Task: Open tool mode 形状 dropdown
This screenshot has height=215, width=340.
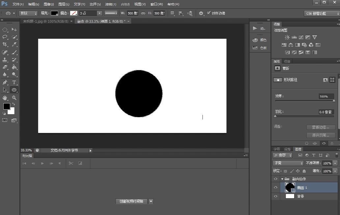Action: click(x=28, y=13)
